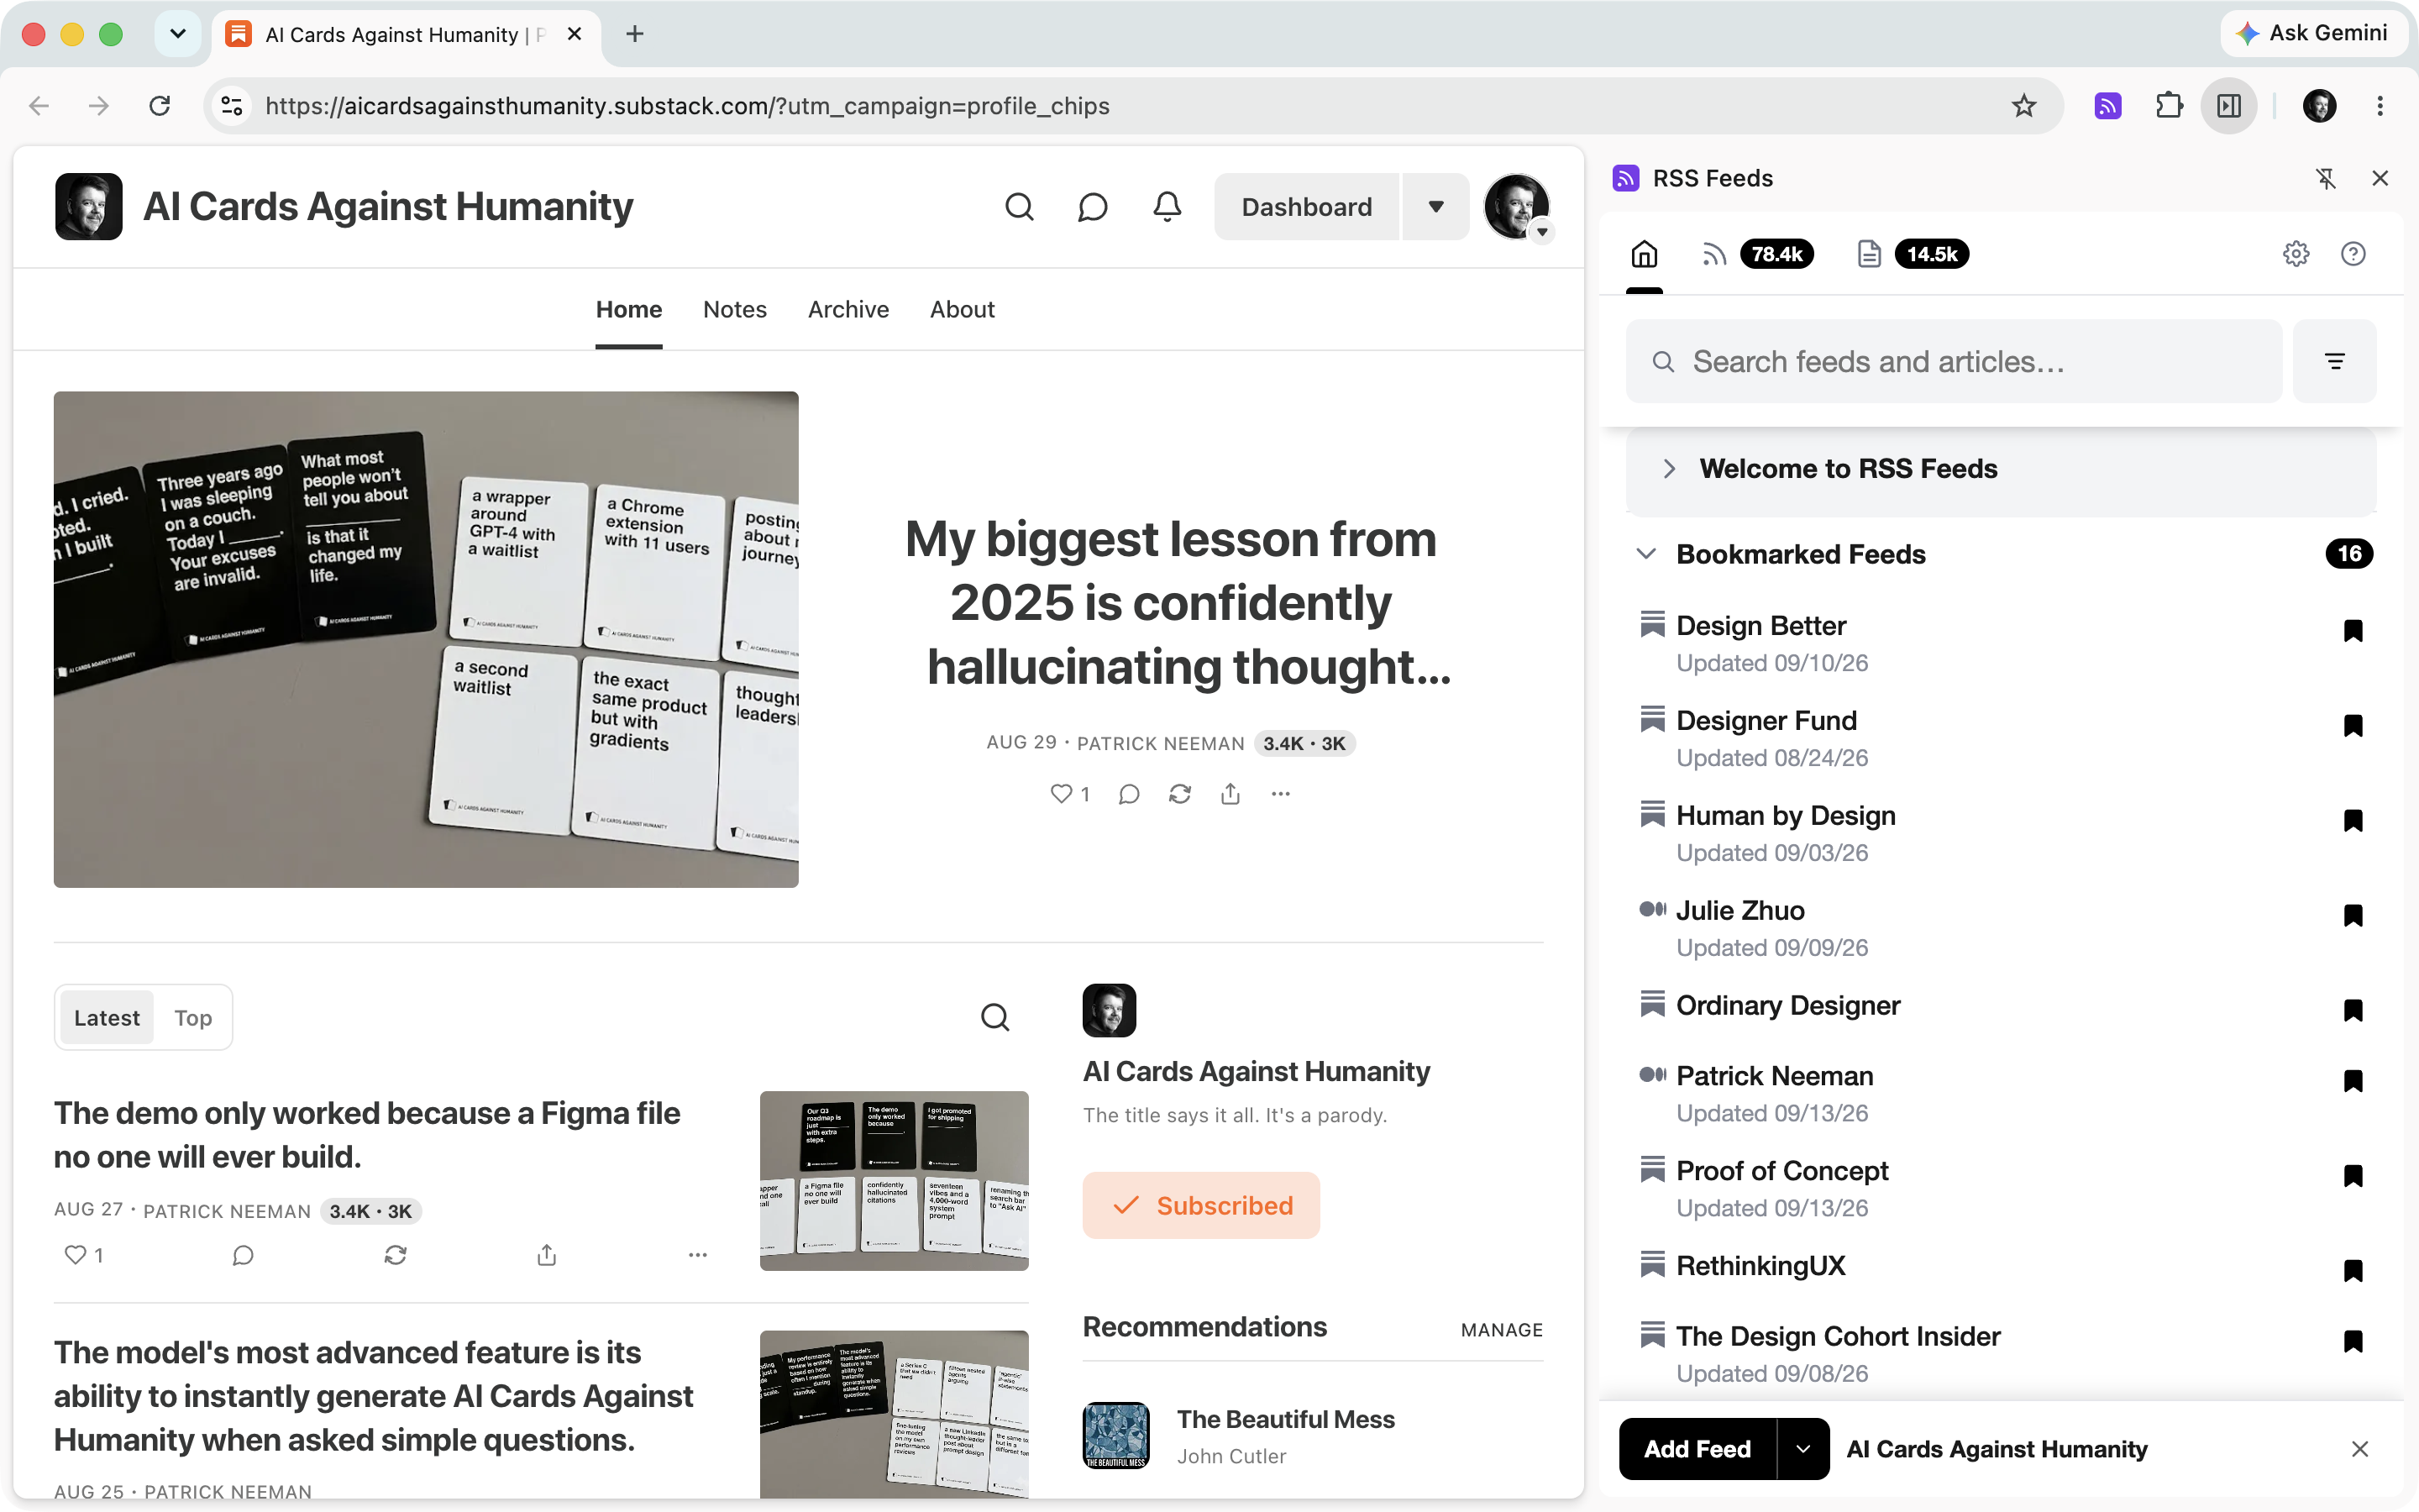Open the featured post cards thumbnail
Image resolution: width=2419 pixels, height=1512 pixels.
pos(426,639)
